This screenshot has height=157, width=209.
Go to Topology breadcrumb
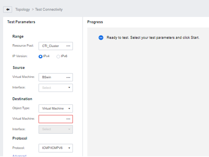click(x=23, y=10)
